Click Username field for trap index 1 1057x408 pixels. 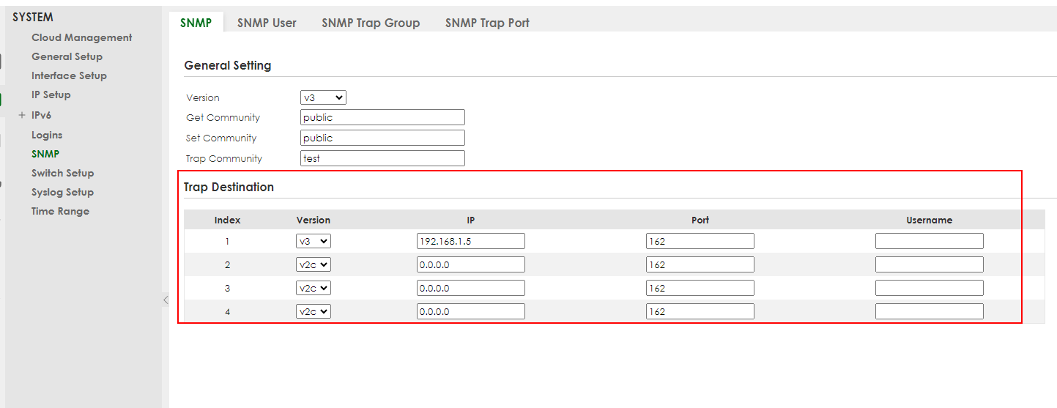click(929, 241)
